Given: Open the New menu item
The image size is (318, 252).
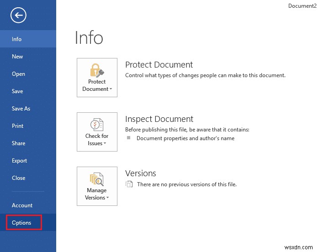Looking at the screenshot, I should (28, 56).
